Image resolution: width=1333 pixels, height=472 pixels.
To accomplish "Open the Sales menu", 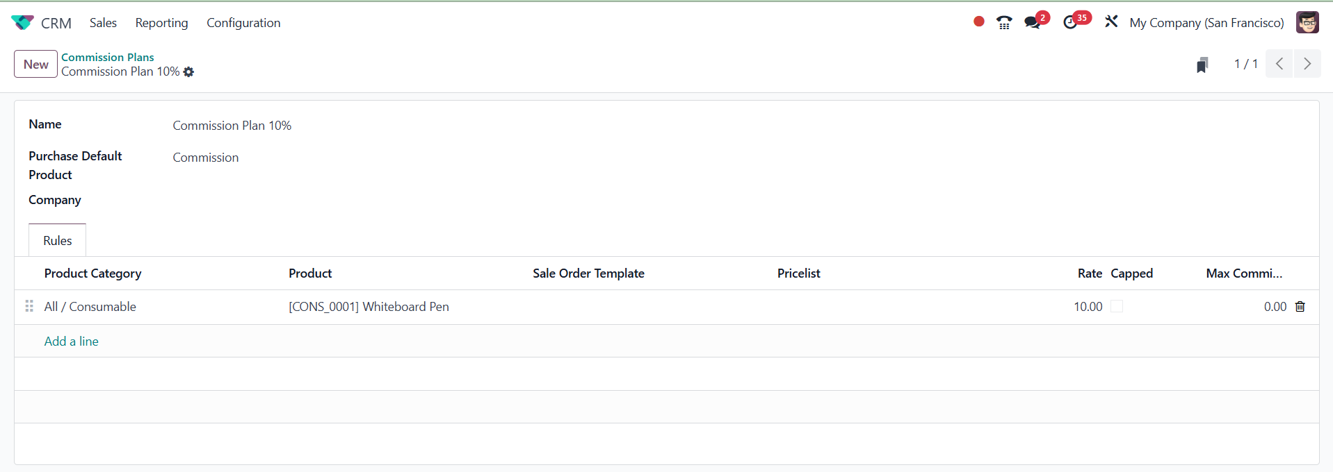I will point(103,23).
